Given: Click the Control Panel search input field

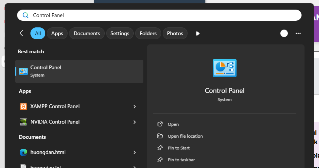Looking at the screenshot, I should coord(159,15).
